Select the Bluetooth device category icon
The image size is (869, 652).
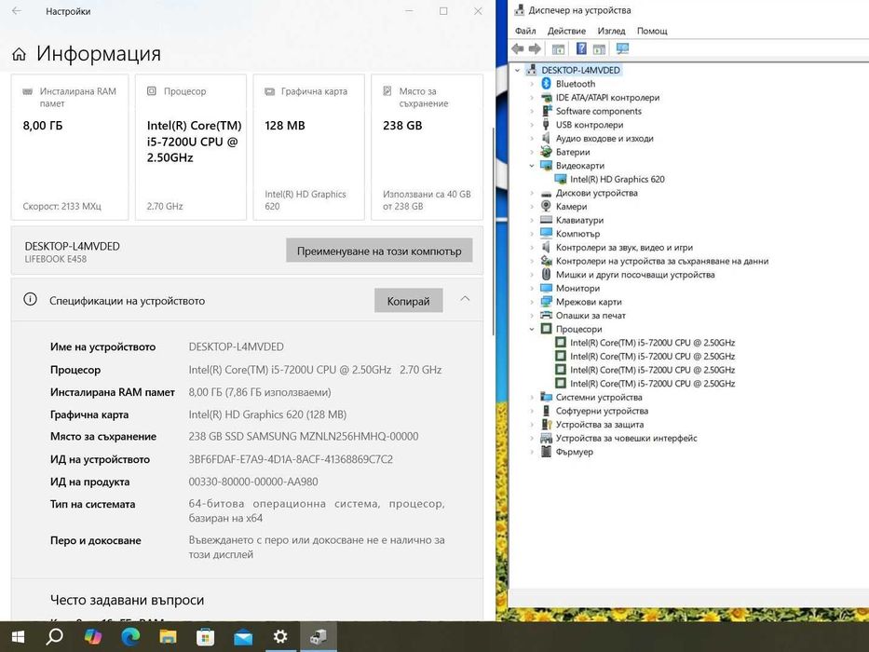point(546,84)
